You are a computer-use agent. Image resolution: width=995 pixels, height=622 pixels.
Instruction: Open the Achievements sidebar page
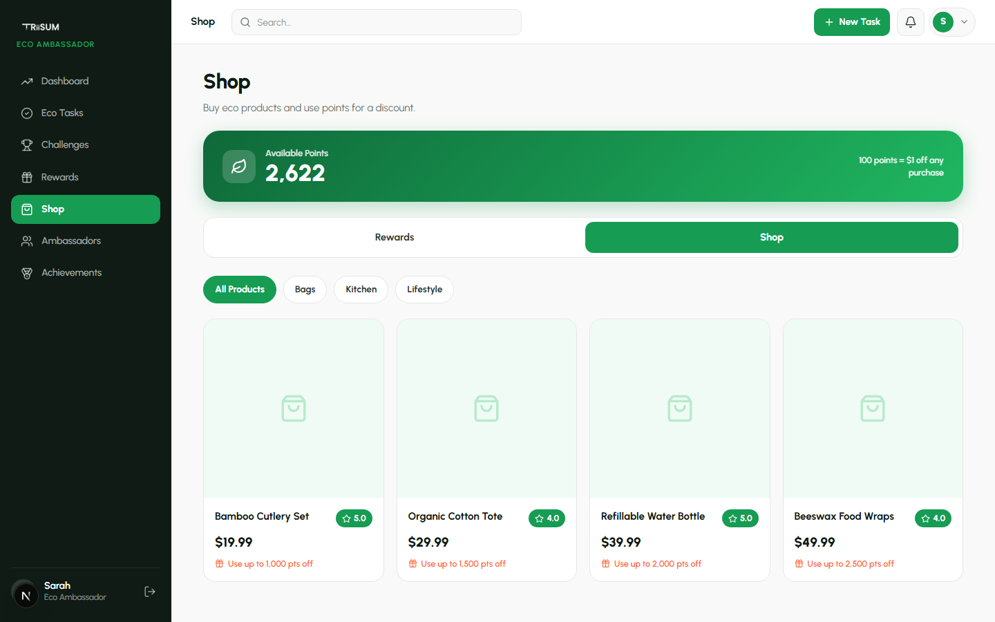(86, 273)
